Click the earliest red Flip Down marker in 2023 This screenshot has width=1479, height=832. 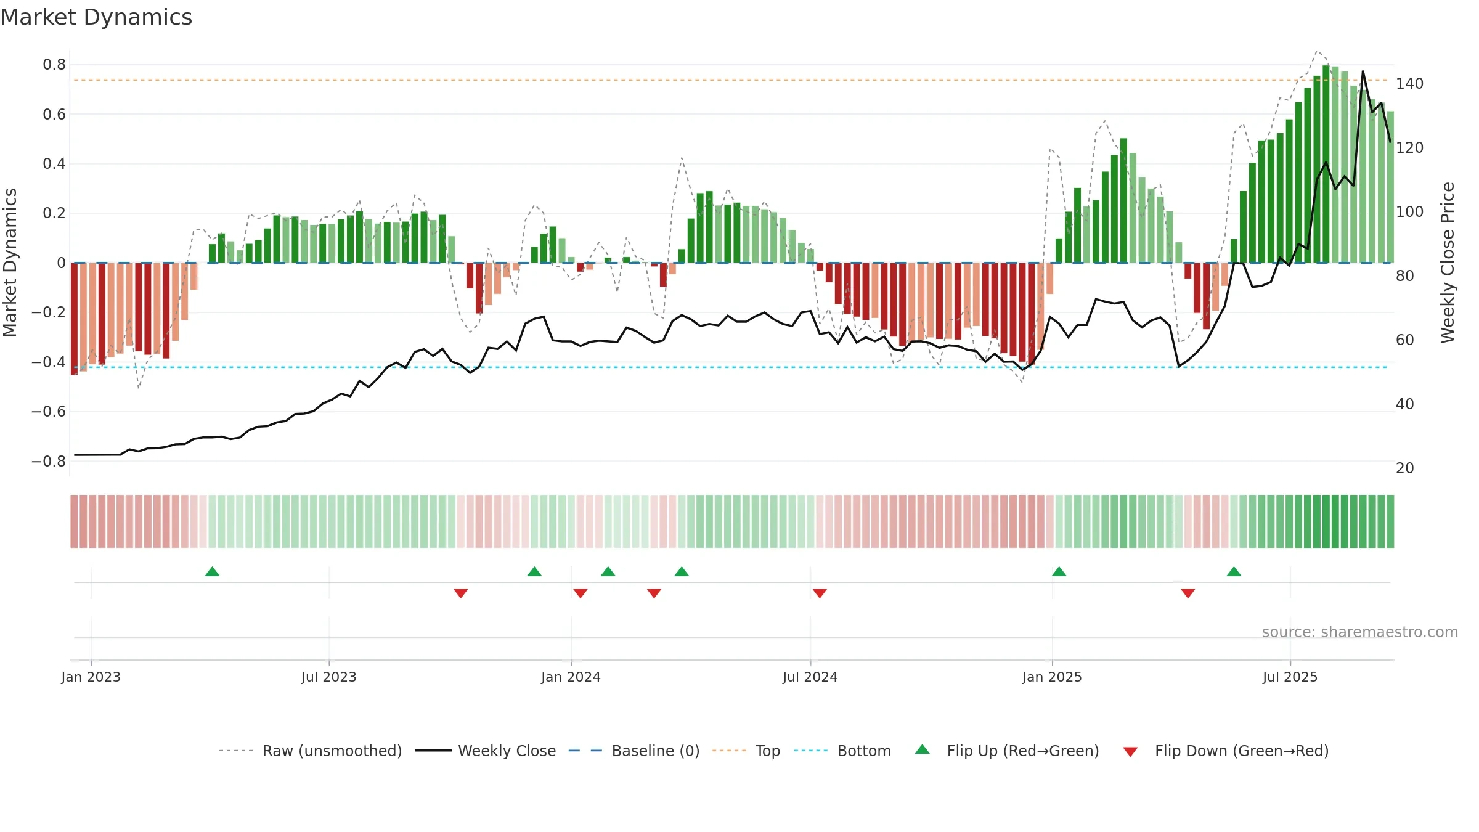460,593
